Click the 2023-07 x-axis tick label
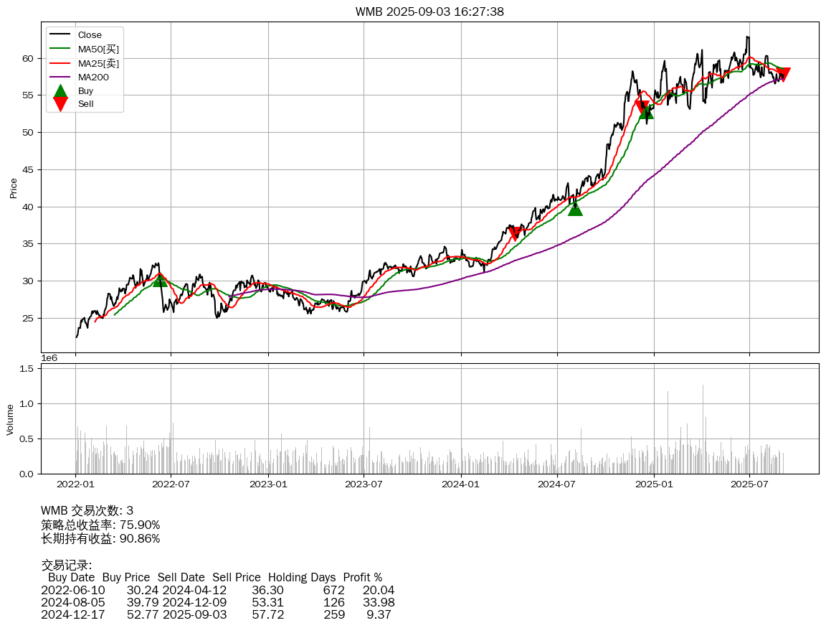The width and height of the screenshot is (826, 628). pyautogui.click(x=364, y=484)
